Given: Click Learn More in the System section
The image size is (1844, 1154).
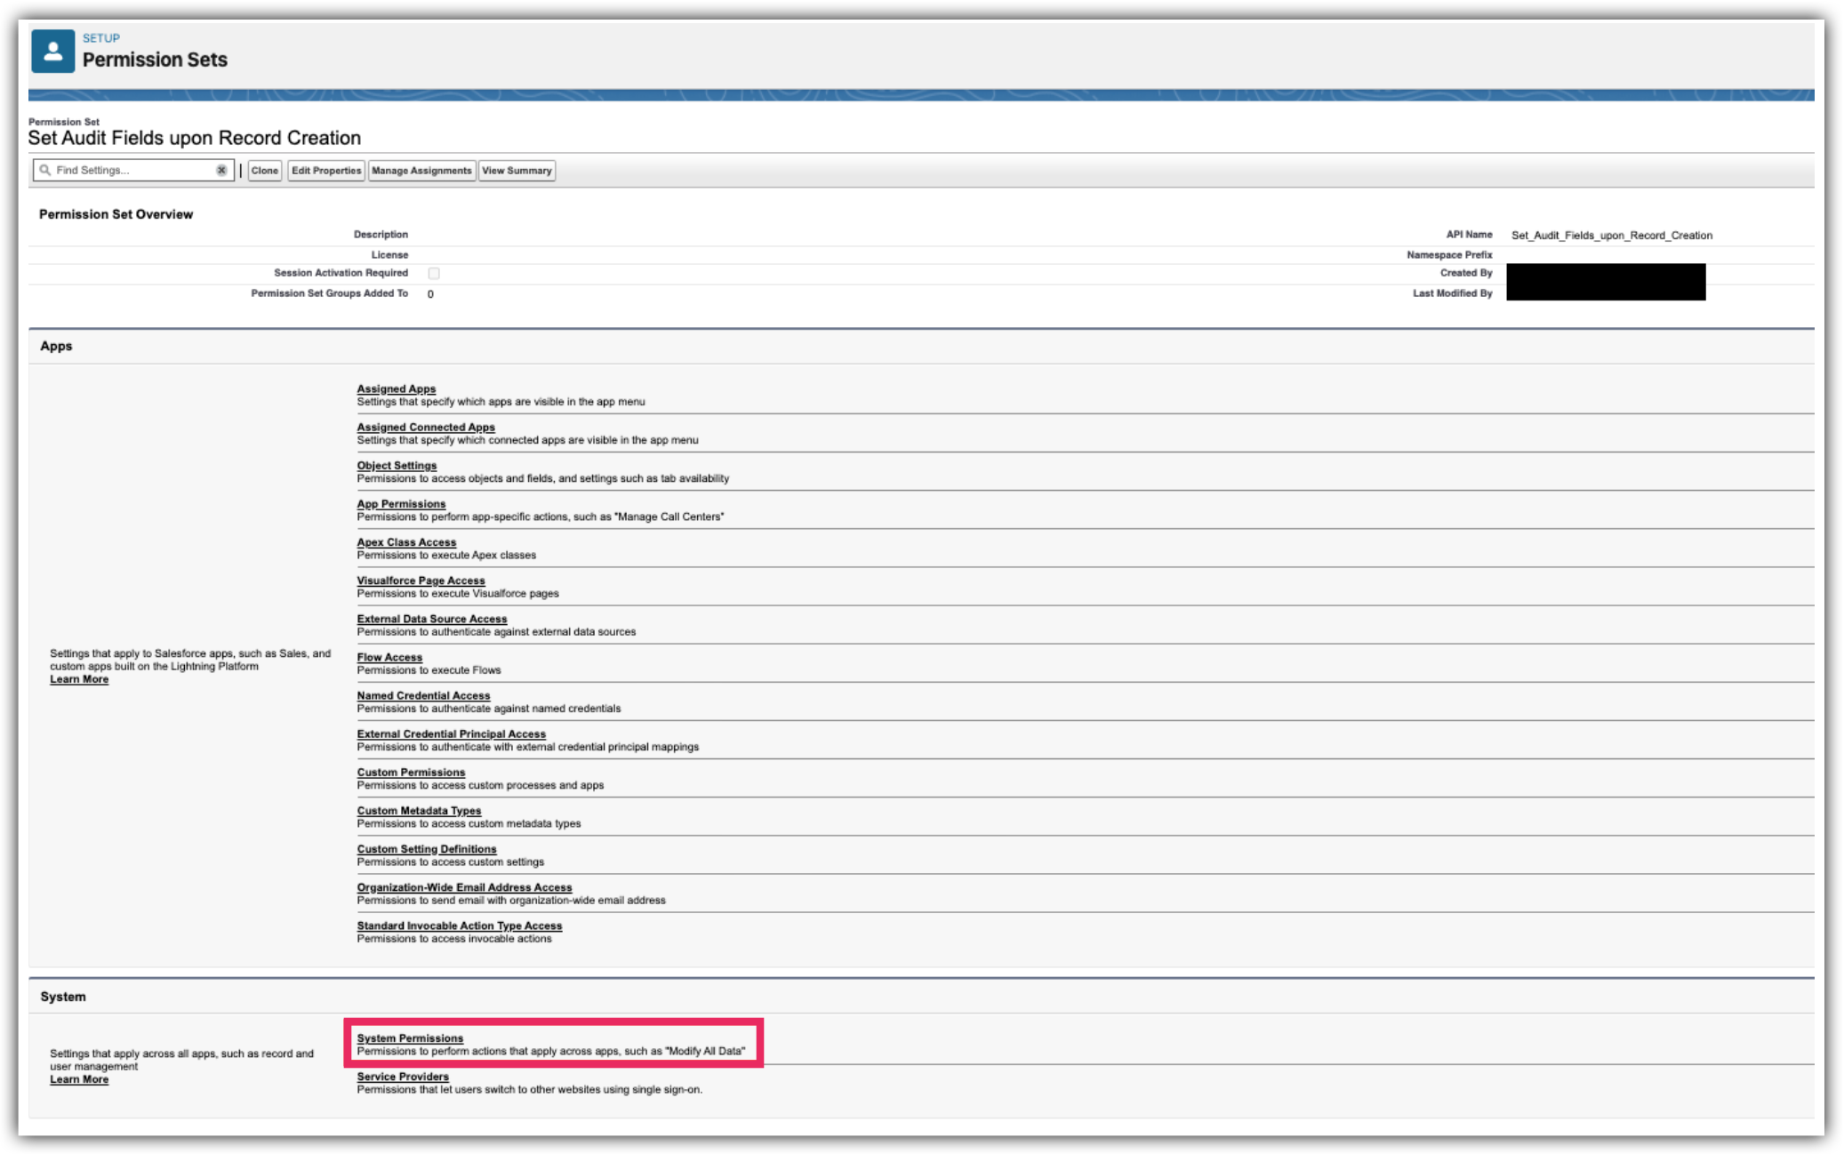Looking at the screenshot, I should coord(79,1079).
